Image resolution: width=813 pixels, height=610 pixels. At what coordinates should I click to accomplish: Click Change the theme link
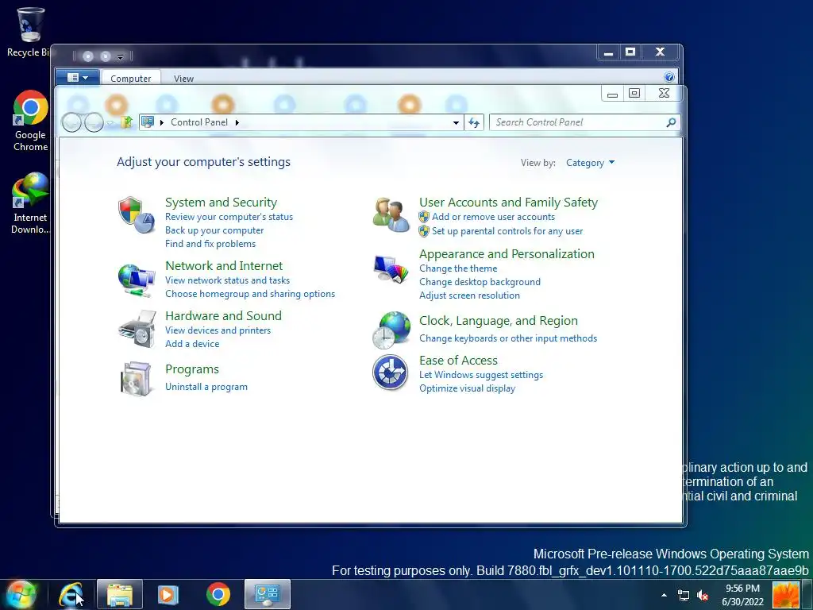[x=458, y=268]
